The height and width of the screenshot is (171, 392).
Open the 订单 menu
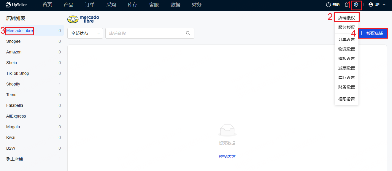coord(90,5)
